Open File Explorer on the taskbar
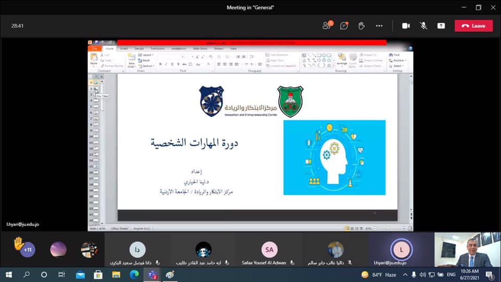501x282 pixels. coord(116,275)
